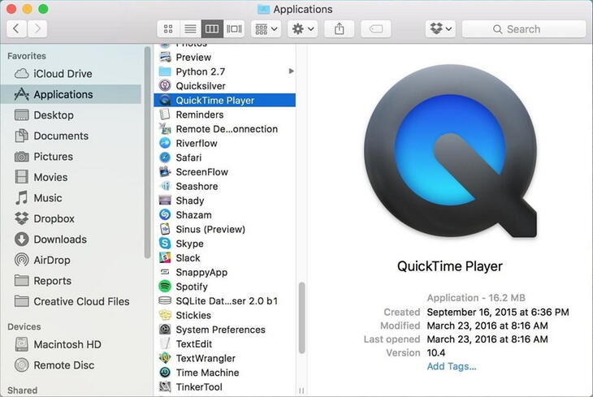Select QuickTime Player in list
Screen dimensions: 593x397
225,100
